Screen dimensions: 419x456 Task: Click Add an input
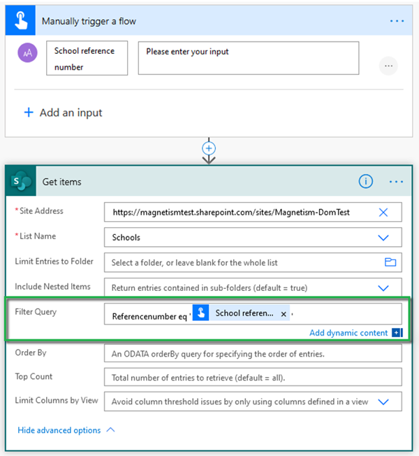[63, 113]
